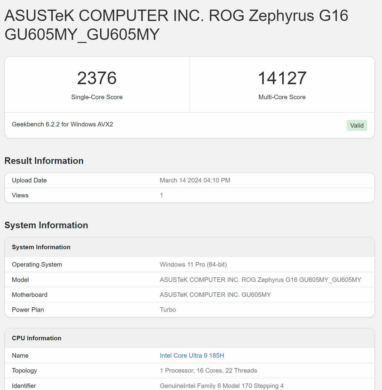The width and height of the screenshot is (382, 390).
Task: Click the large System Information section heading
Action: [x=46, y=225]
